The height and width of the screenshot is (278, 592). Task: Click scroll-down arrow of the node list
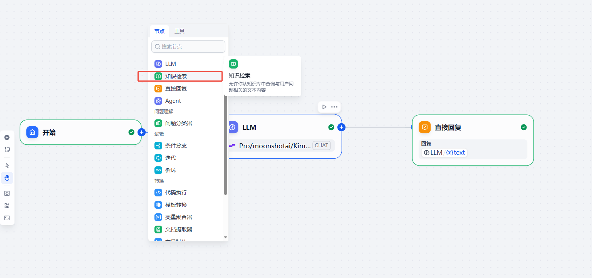tap(226, 238)
